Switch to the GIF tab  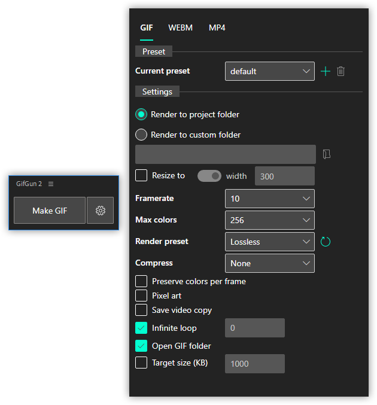click(147, 28)
